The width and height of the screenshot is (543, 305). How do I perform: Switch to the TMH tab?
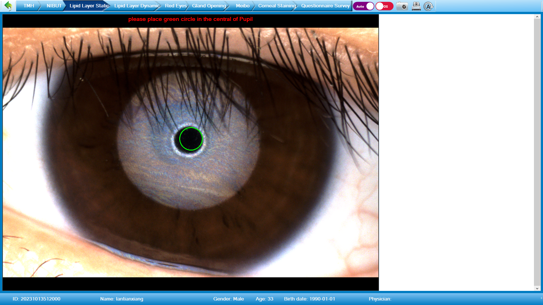29,5
